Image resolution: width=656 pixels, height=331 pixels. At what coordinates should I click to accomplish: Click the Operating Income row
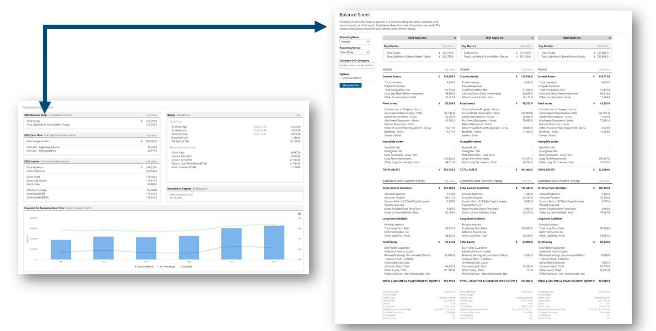[x=92, y=181]
